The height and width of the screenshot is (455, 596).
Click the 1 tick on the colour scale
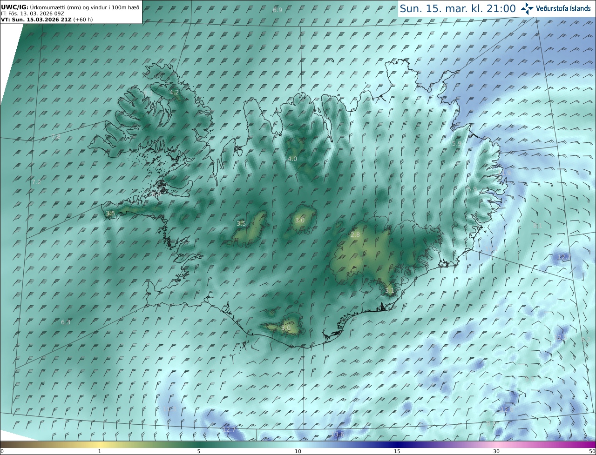click(x=100, y=451)
